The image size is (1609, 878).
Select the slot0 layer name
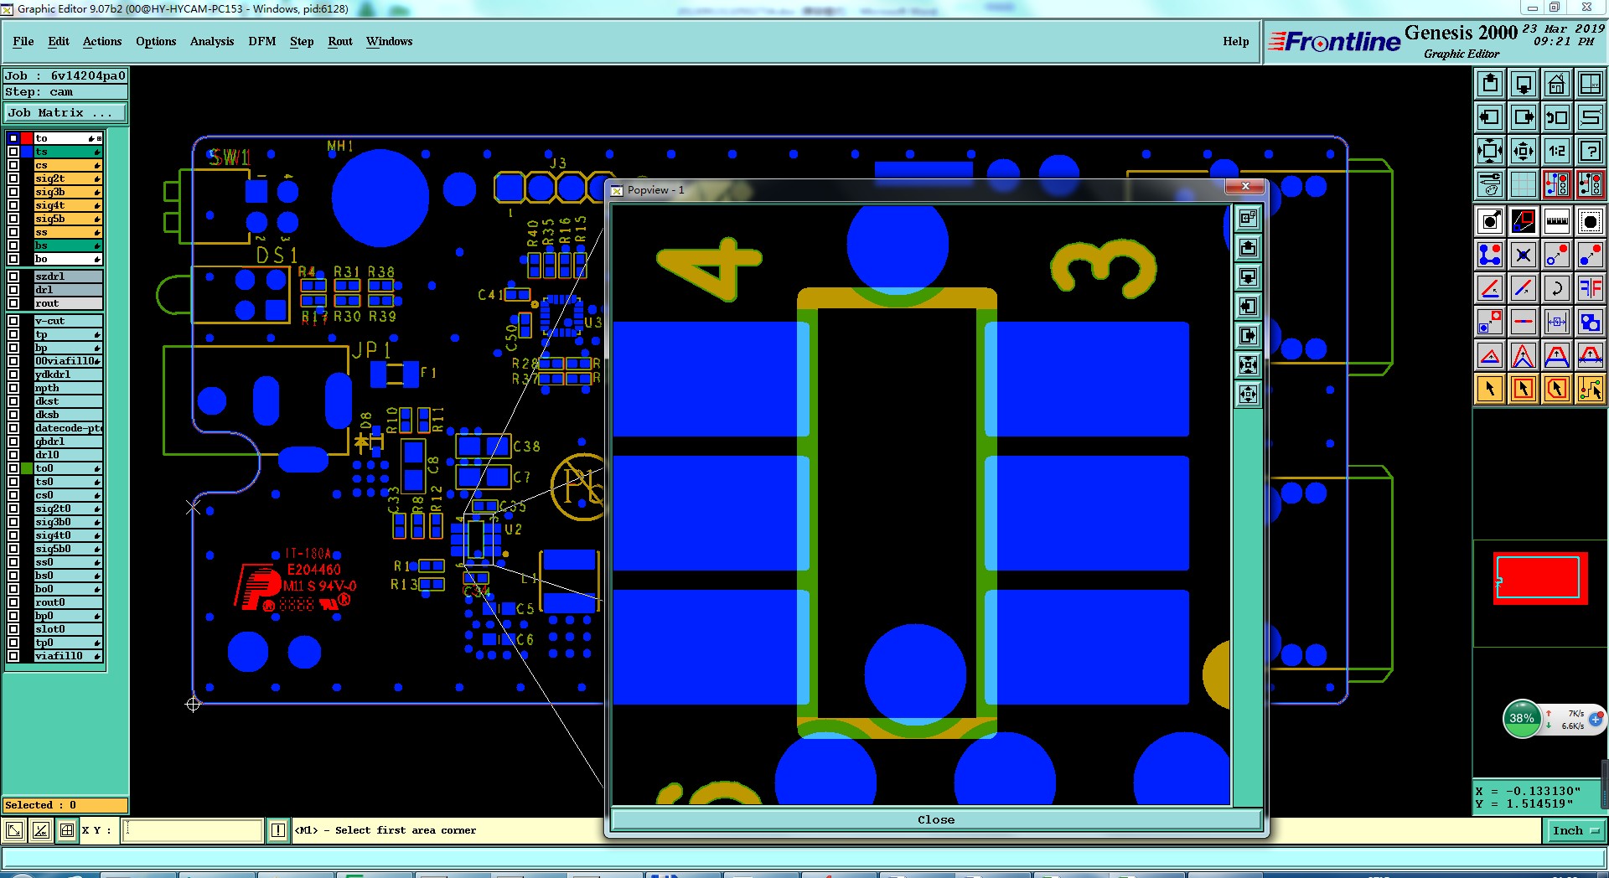(x=68, y=629)
